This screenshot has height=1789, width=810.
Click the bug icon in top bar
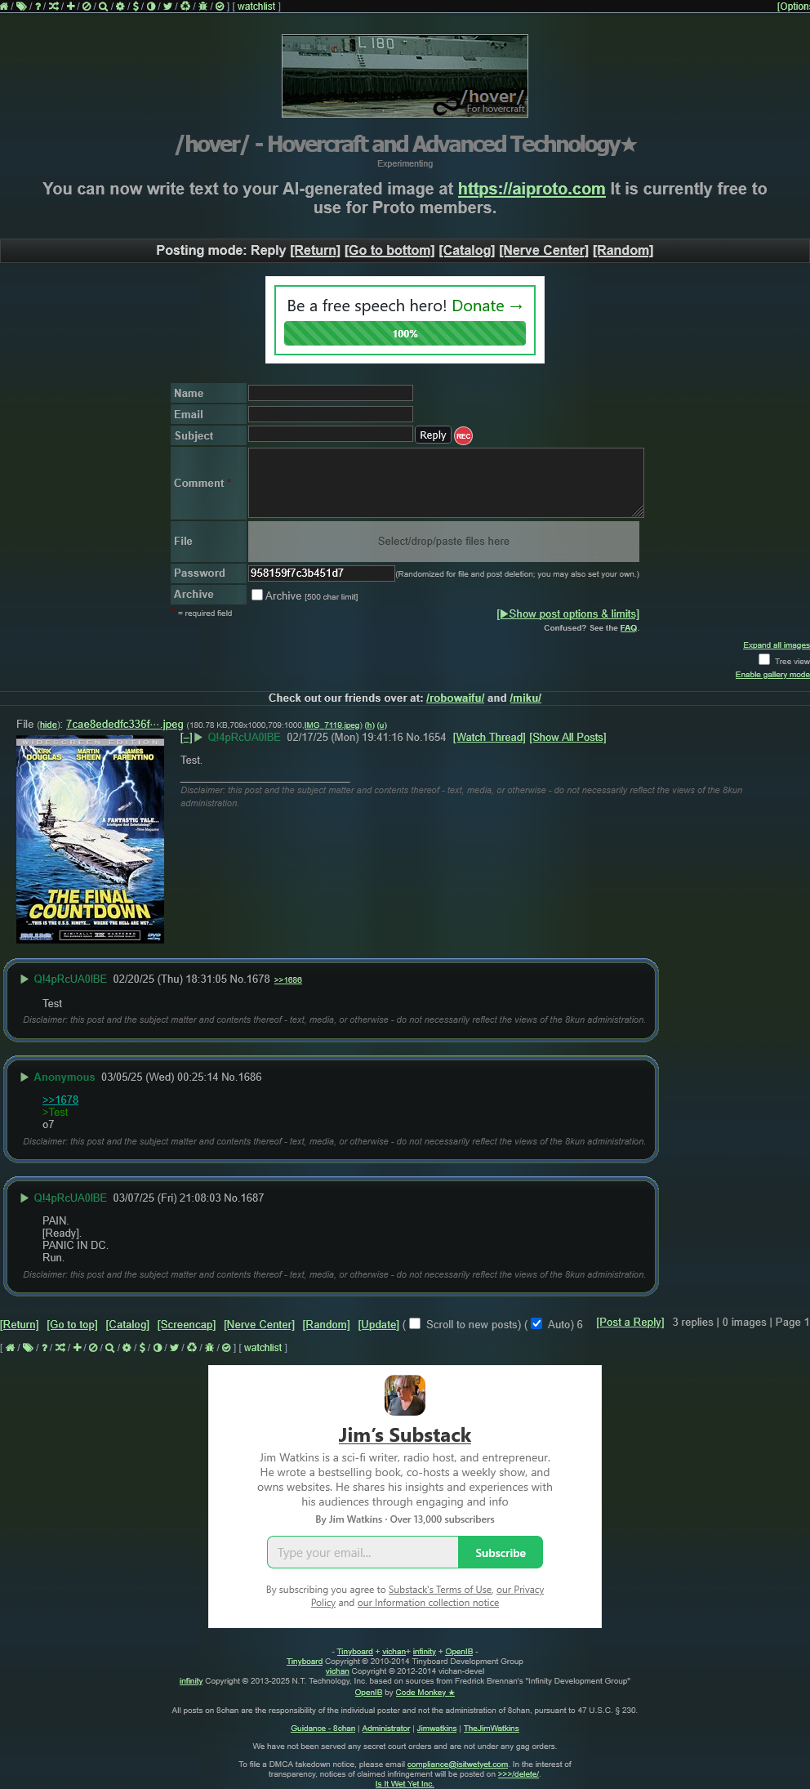(x=202, y=6)
